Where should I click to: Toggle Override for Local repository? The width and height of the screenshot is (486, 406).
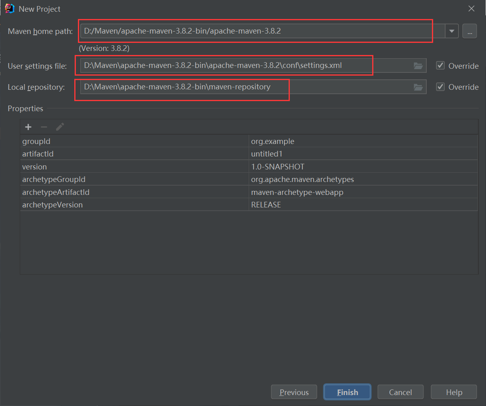click(440, 87)
